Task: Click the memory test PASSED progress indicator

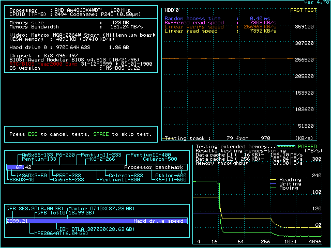Action: pyautogui.click(x=285, y=147)
